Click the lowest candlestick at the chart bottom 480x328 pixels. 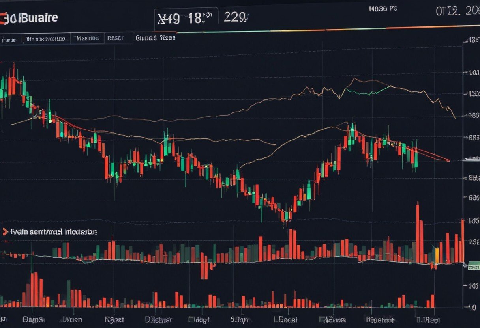[x=285, y=216]
